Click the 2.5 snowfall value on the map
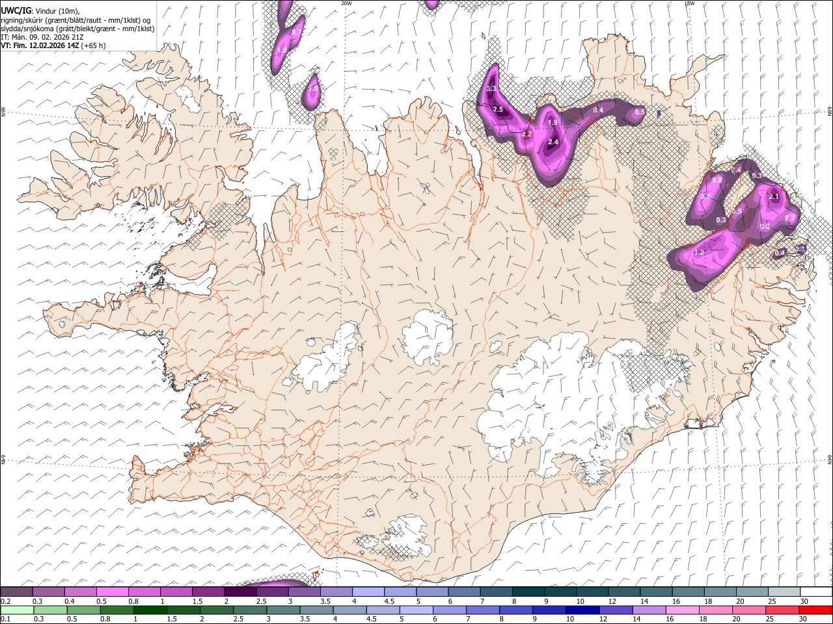 point(498,110)
